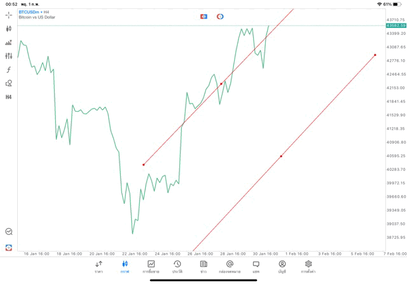Switch to the ราคา (Quotes) tab

pos(99,266)
